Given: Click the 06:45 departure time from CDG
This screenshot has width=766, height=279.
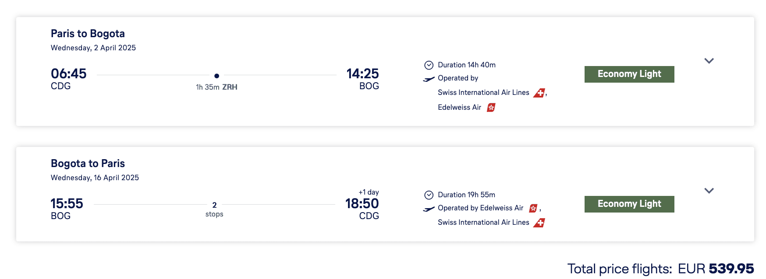Looking at the screenshot, I should tap(69, 73).
